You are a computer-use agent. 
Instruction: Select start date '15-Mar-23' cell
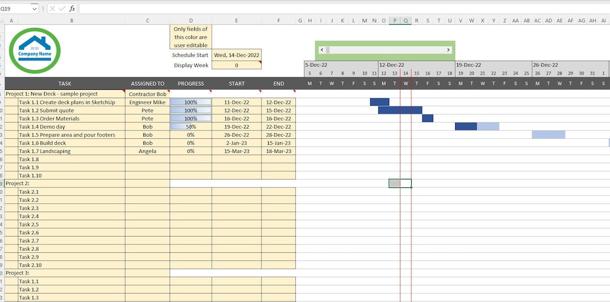pyautogui.click(x=237, y=151)
